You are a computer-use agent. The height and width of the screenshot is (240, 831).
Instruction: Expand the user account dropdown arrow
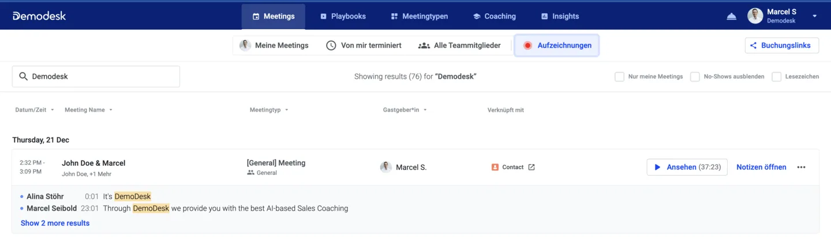pos(814,16)
